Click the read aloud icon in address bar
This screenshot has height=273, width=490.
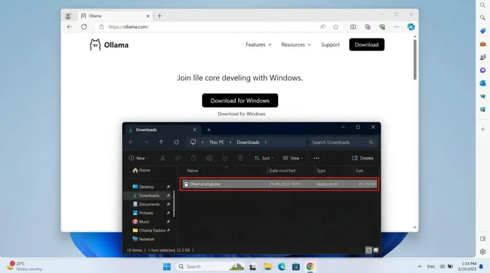pyautogui.click(x=323, y=27)
